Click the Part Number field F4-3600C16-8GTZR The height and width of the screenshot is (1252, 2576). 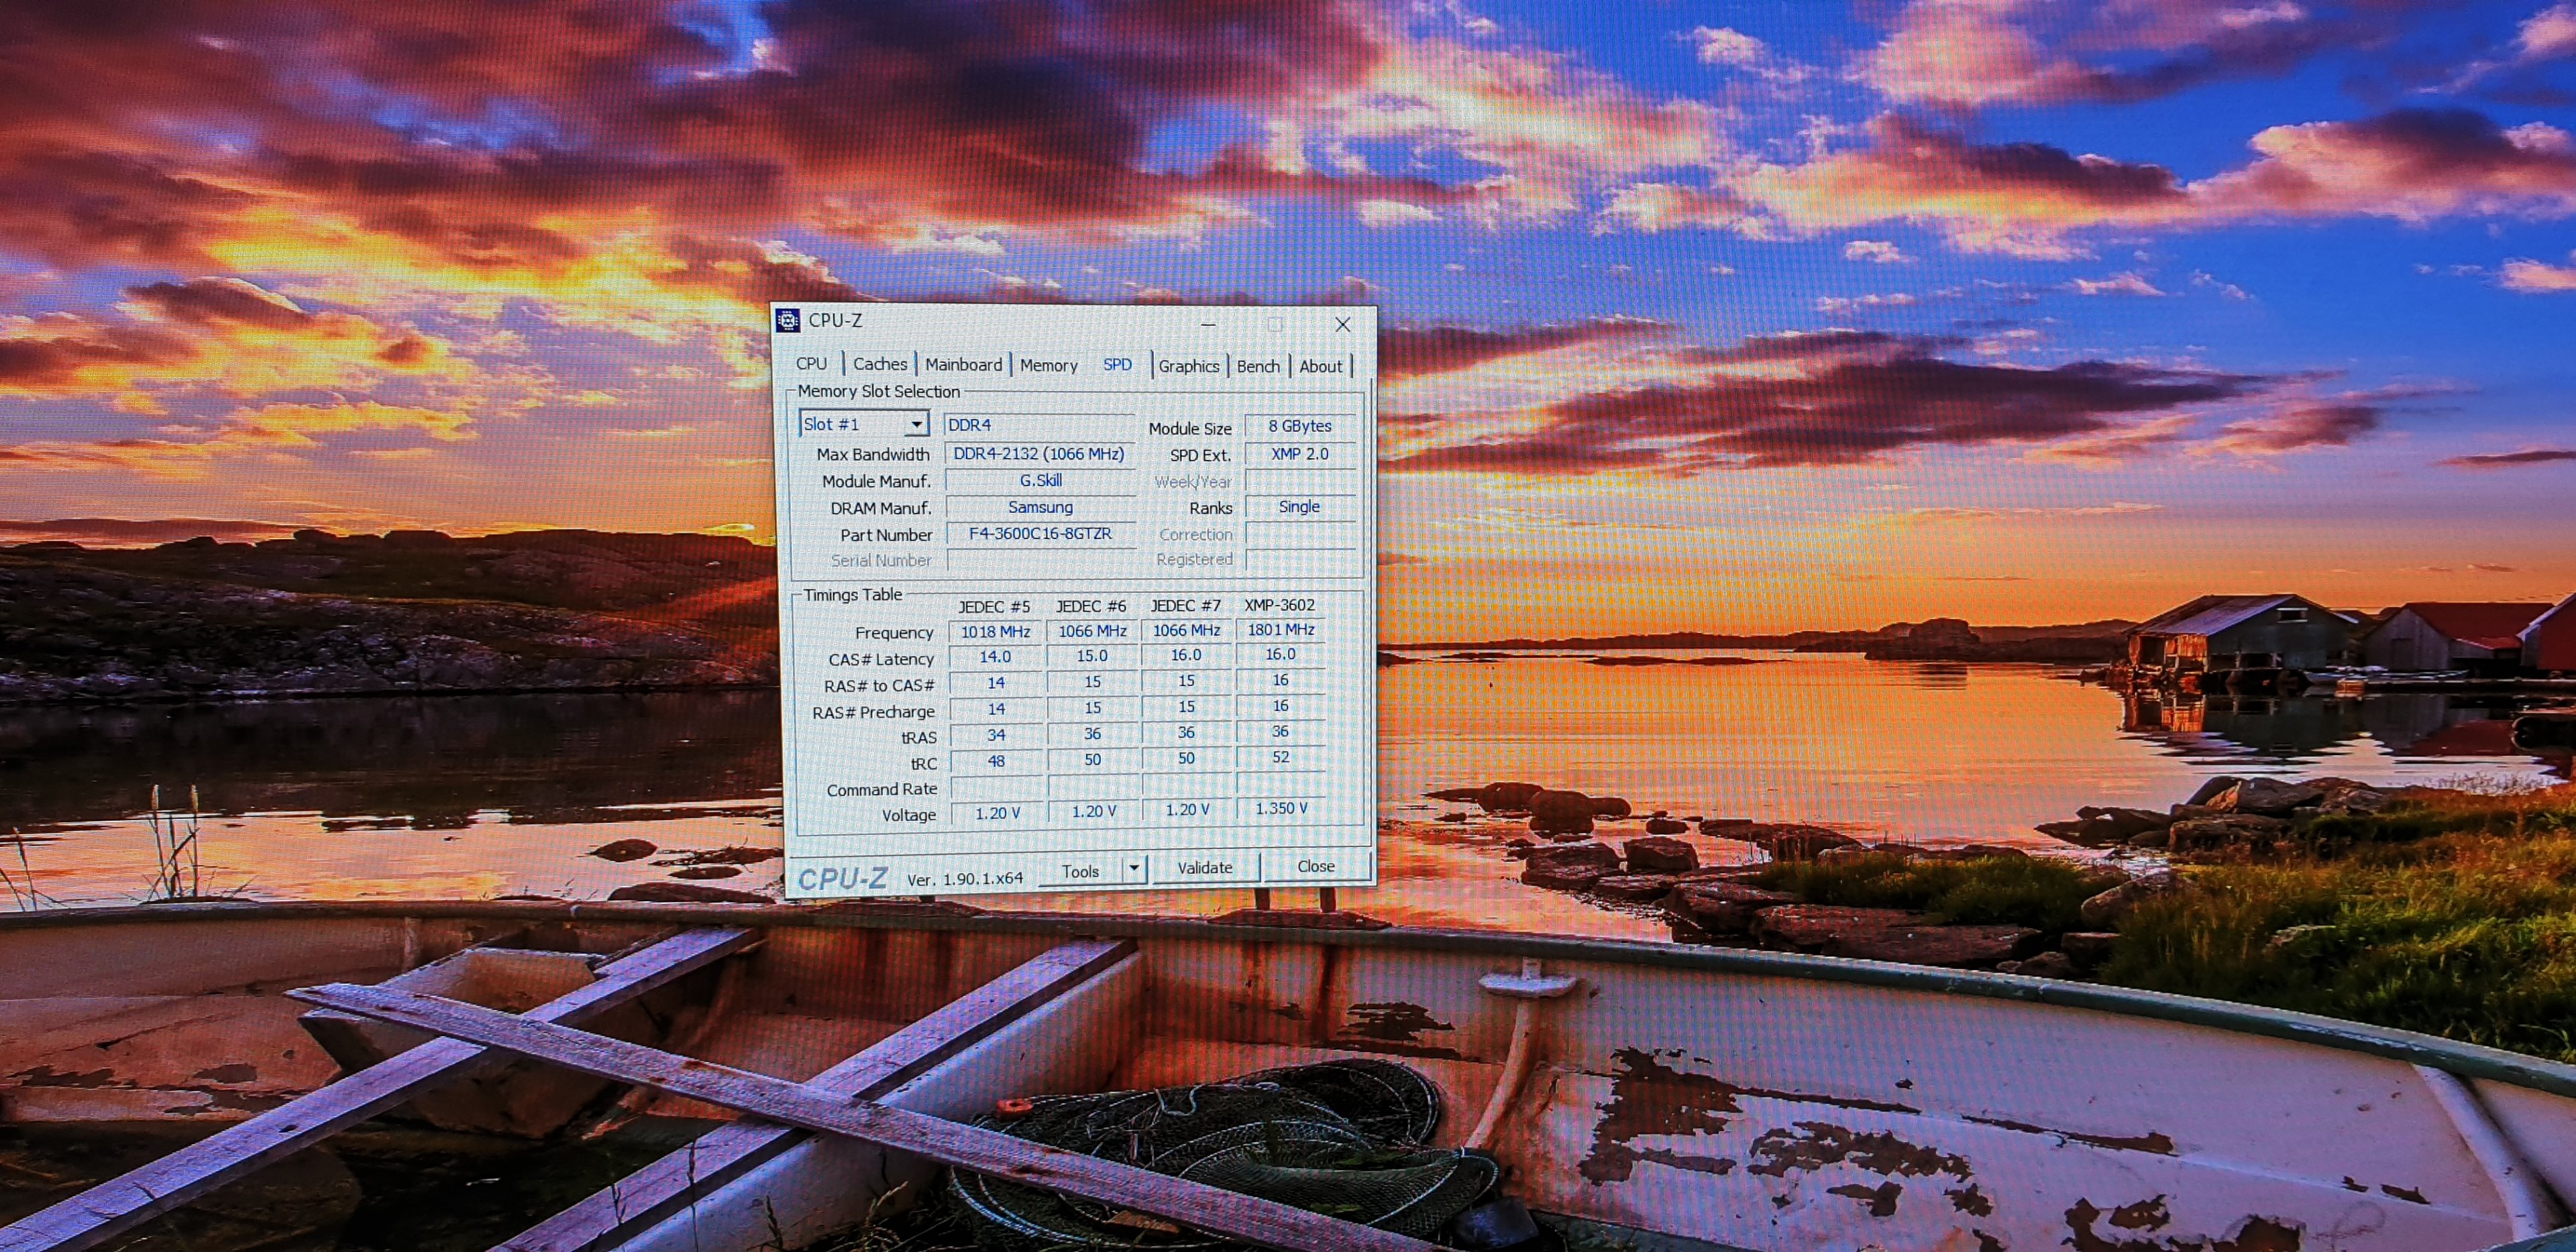pos(1040,534)
